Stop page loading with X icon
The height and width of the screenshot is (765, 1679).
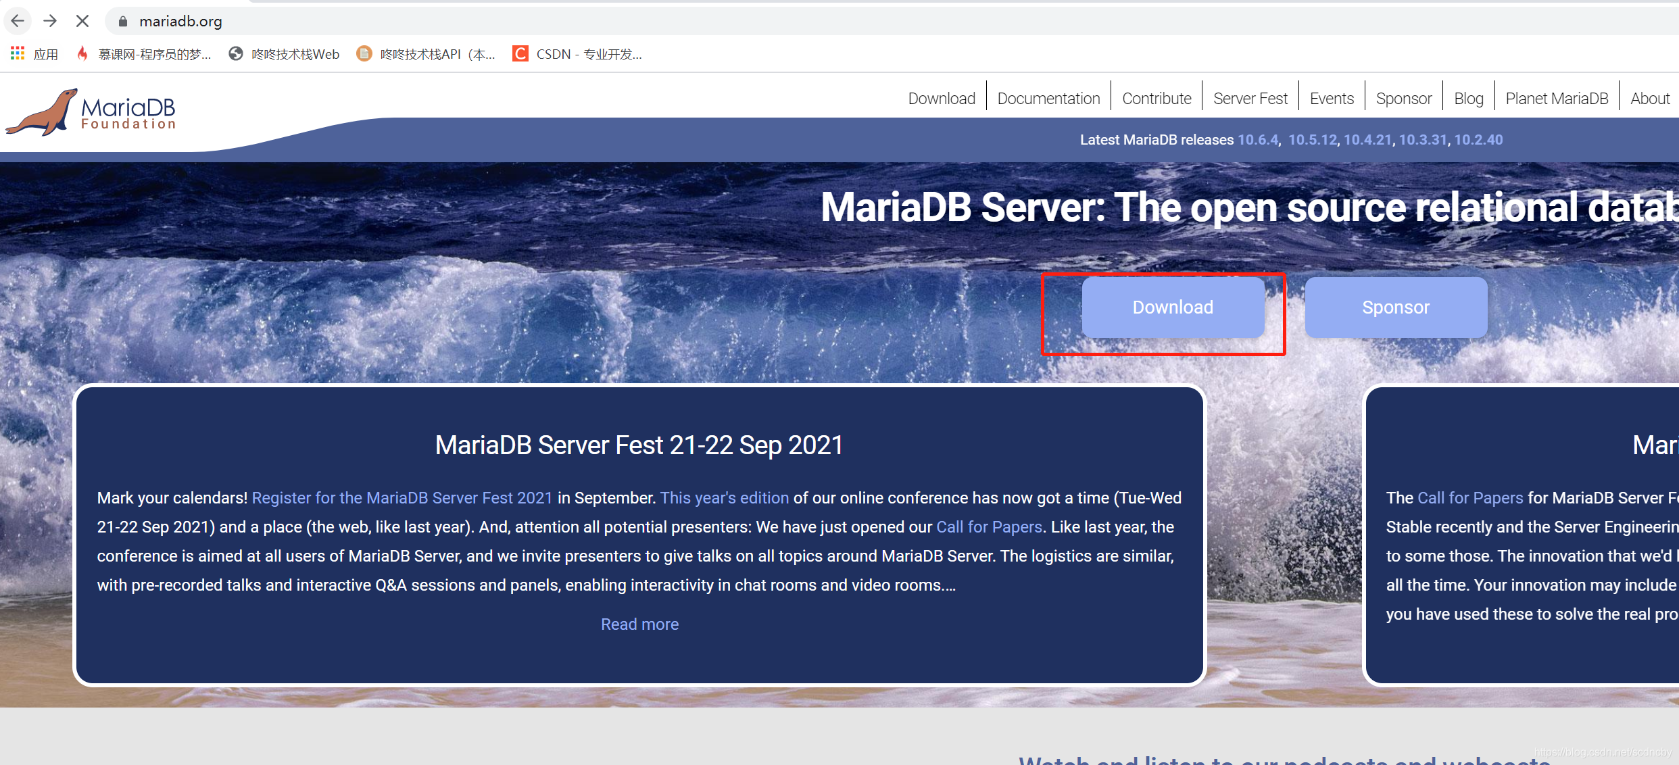[82, 21]
